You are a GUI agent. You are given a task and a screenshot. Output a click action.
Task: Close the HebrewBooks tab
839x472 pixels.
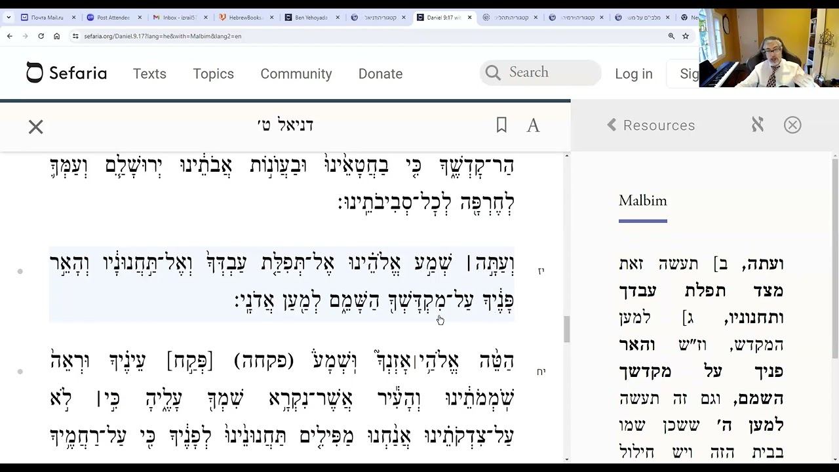pyautogui.click(x=271, y=18)
